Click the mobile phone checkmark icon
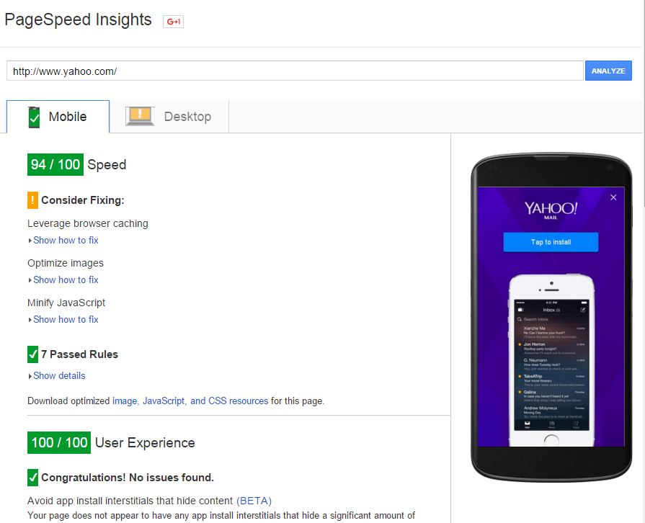 [x=34, y=117]
